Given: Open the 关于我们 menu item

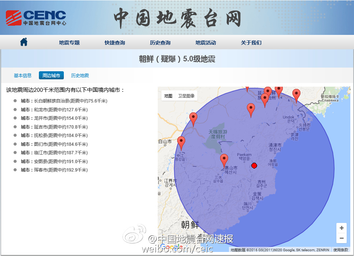Looking at the screenshot, I should [251, 43].
